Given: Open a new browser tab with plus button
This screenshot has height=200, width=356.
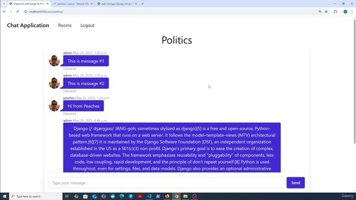Looking at the screenshot, I should point(142,4).
